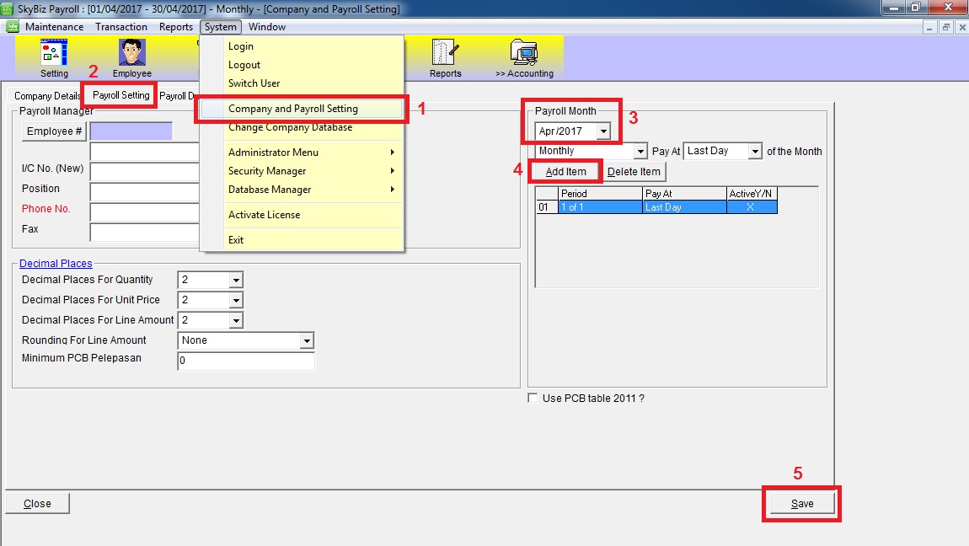
Task: Open the Setting toolbar icon
Action: (x=54, y=57)
